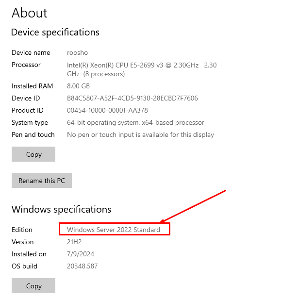298x300 pixels.
Task: Select the Windows Server 2022 Standard edition text
Action: tap(114, 230)
